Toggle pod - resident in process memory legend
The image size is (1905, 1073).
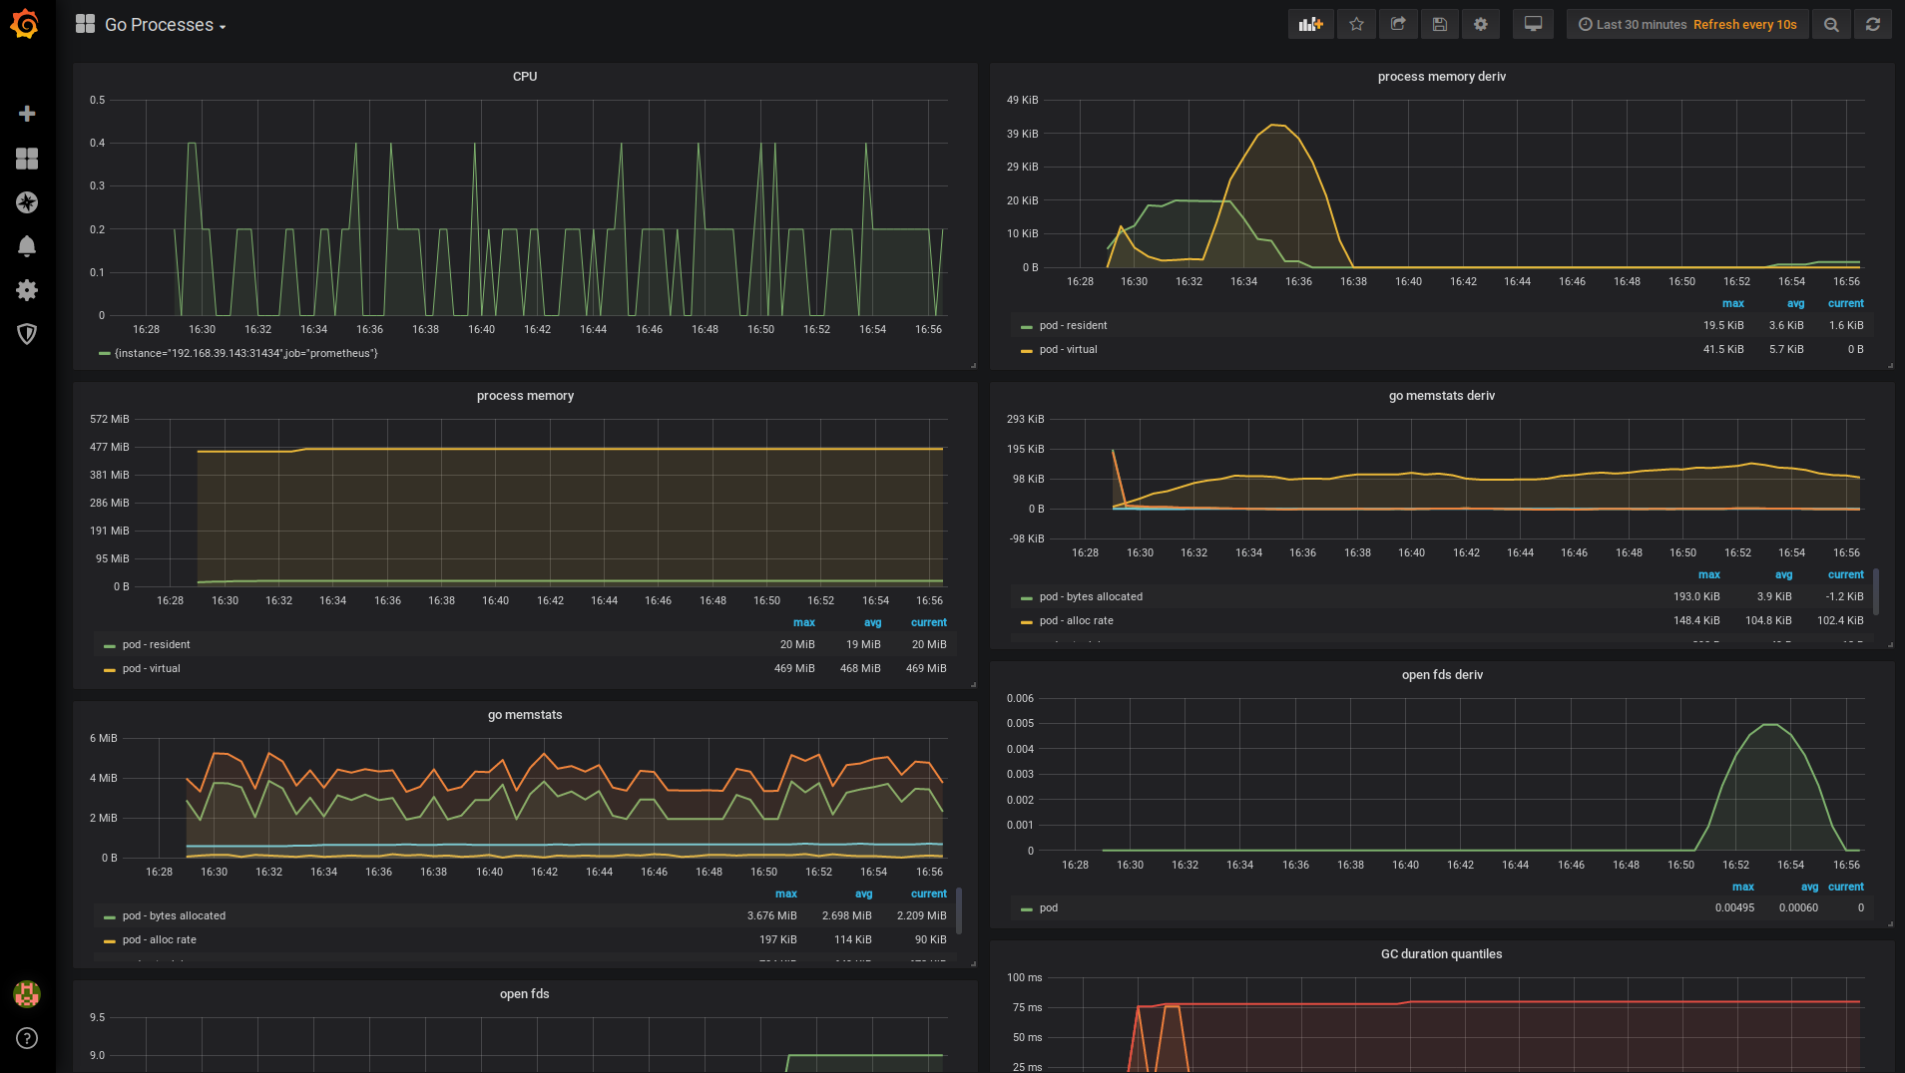pos(156,644)
